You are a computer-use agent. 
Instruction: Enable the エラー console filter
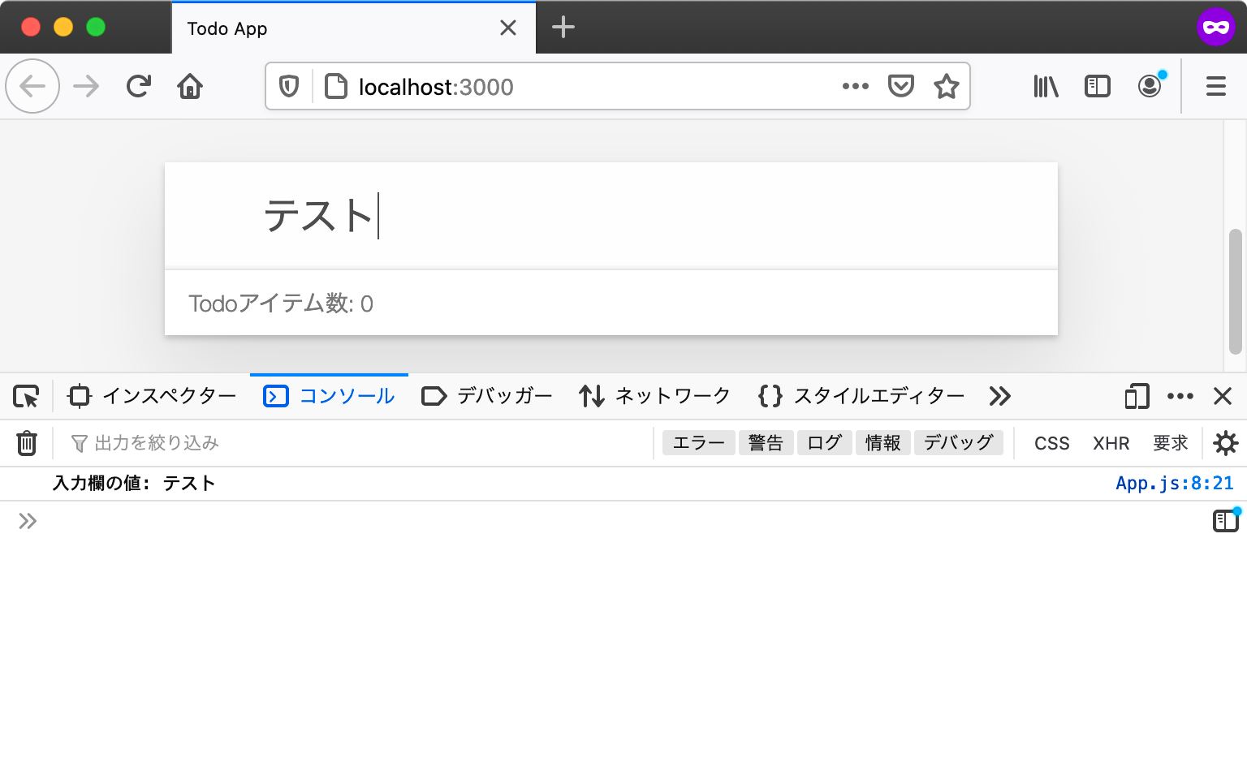tap(697, 442)
